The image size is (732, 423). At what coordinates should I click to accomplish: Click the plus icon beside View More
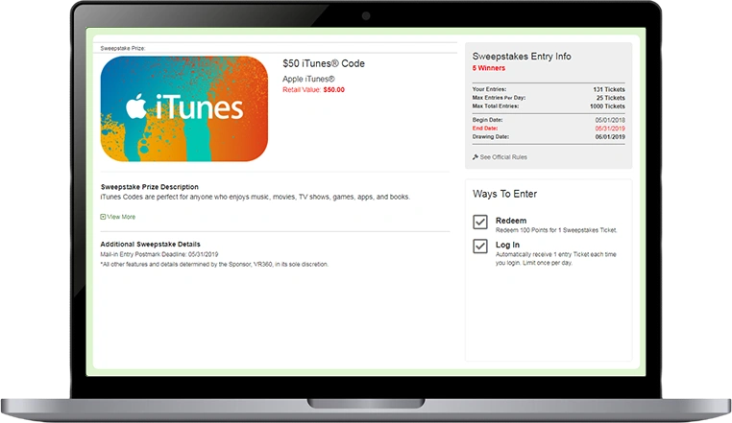[104, 217]
